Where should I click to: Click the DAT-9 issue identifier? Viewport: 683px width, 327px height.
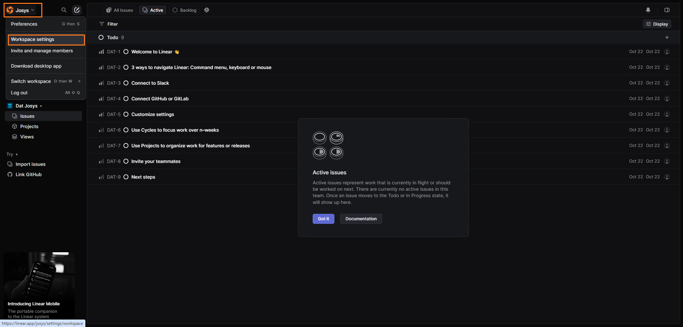[114, 177]
